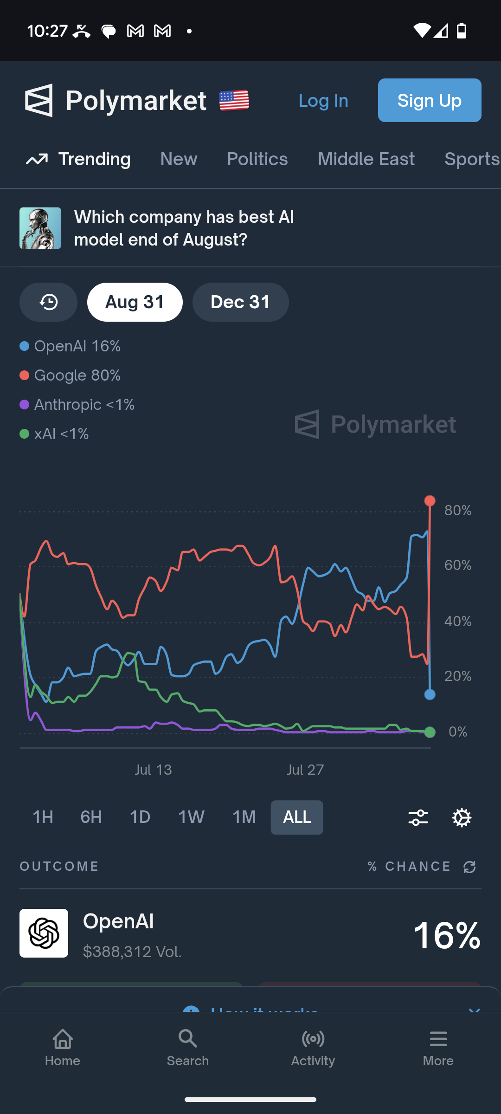Select the Aug 31 date pill
The image size is (501, 1114).
pyautogui.click(x=135, y=302)
